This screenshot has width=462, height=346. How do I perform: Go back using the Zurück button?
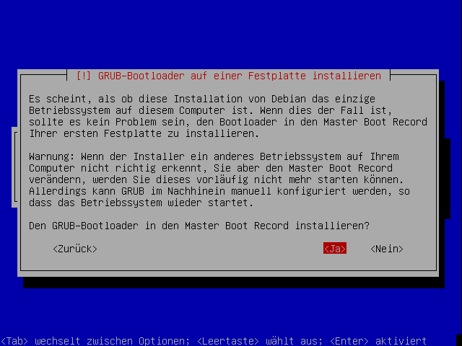pos(75,249)
